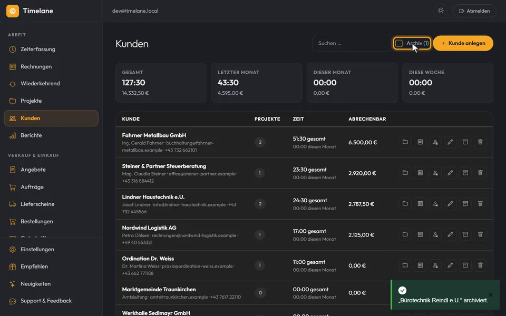Open Zeiterfassung in the sidebar

coord(51,50)
